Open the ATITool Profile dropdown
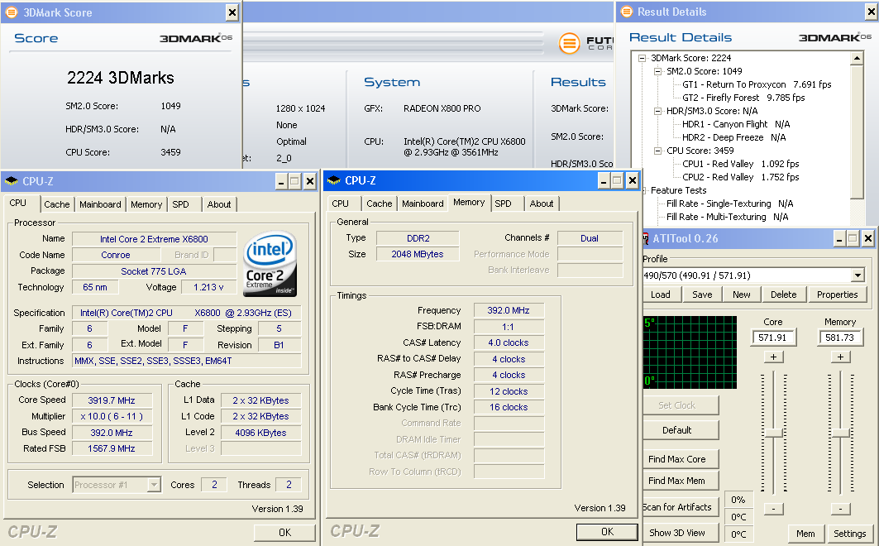The image size is (879, 546). click(858, 275)
